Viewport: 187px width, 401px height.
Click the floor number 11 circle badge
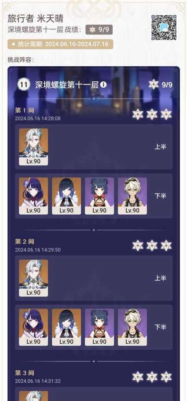coord(24,84)
